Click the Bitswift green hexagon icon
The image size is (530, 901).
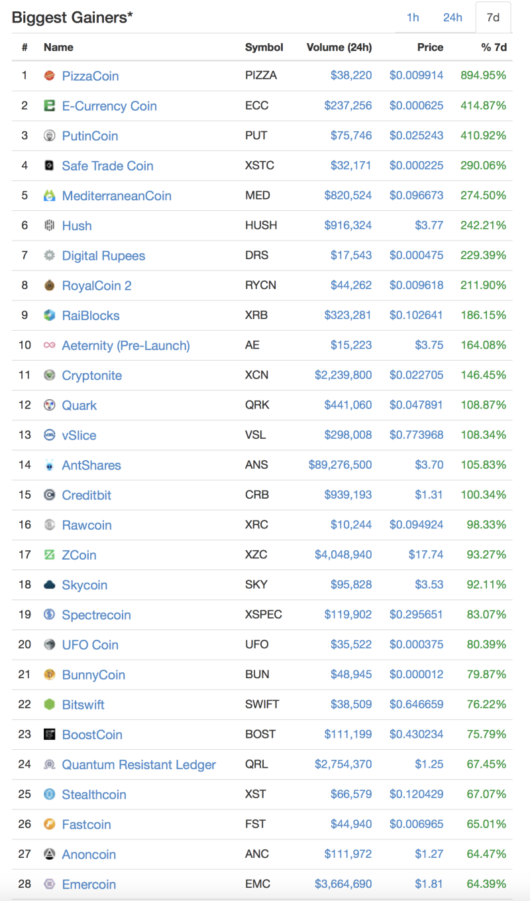49,705
